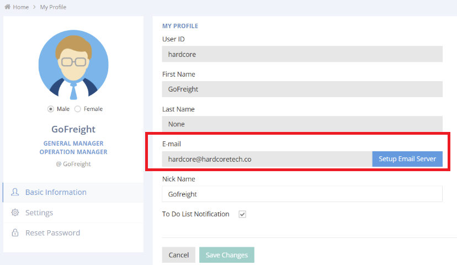The image size is (457, 265).
Task: Open the Settings section
Action: pos(39,213)
